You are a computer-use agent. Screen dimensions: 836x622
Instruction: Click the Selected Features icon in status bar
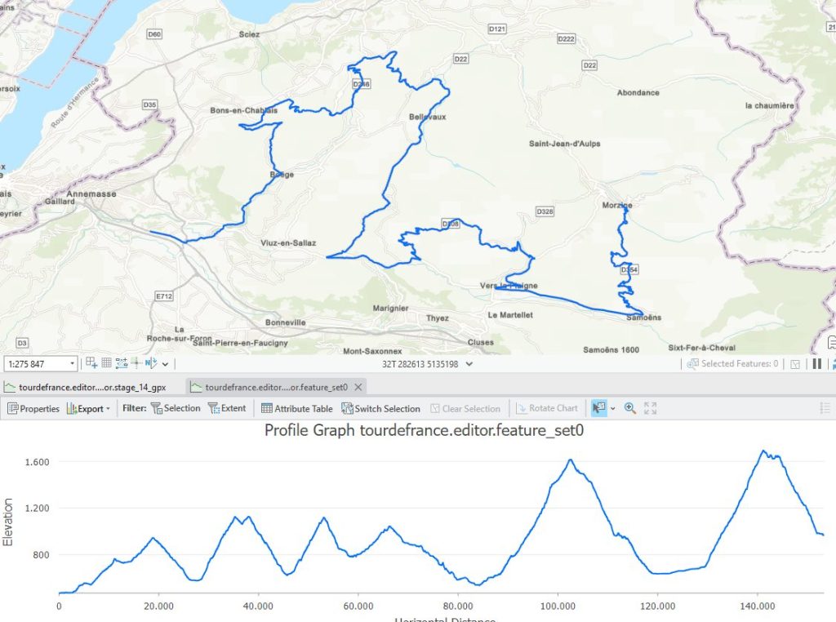[693, 364]
